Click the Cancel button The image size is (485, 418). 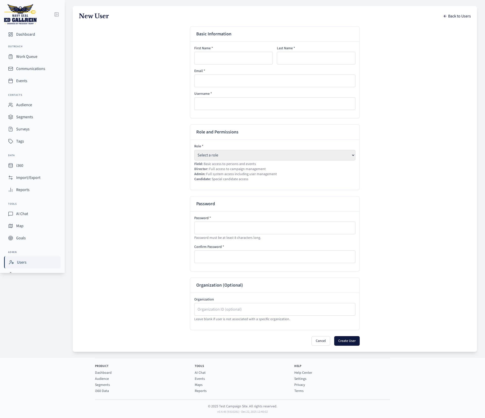321,341
